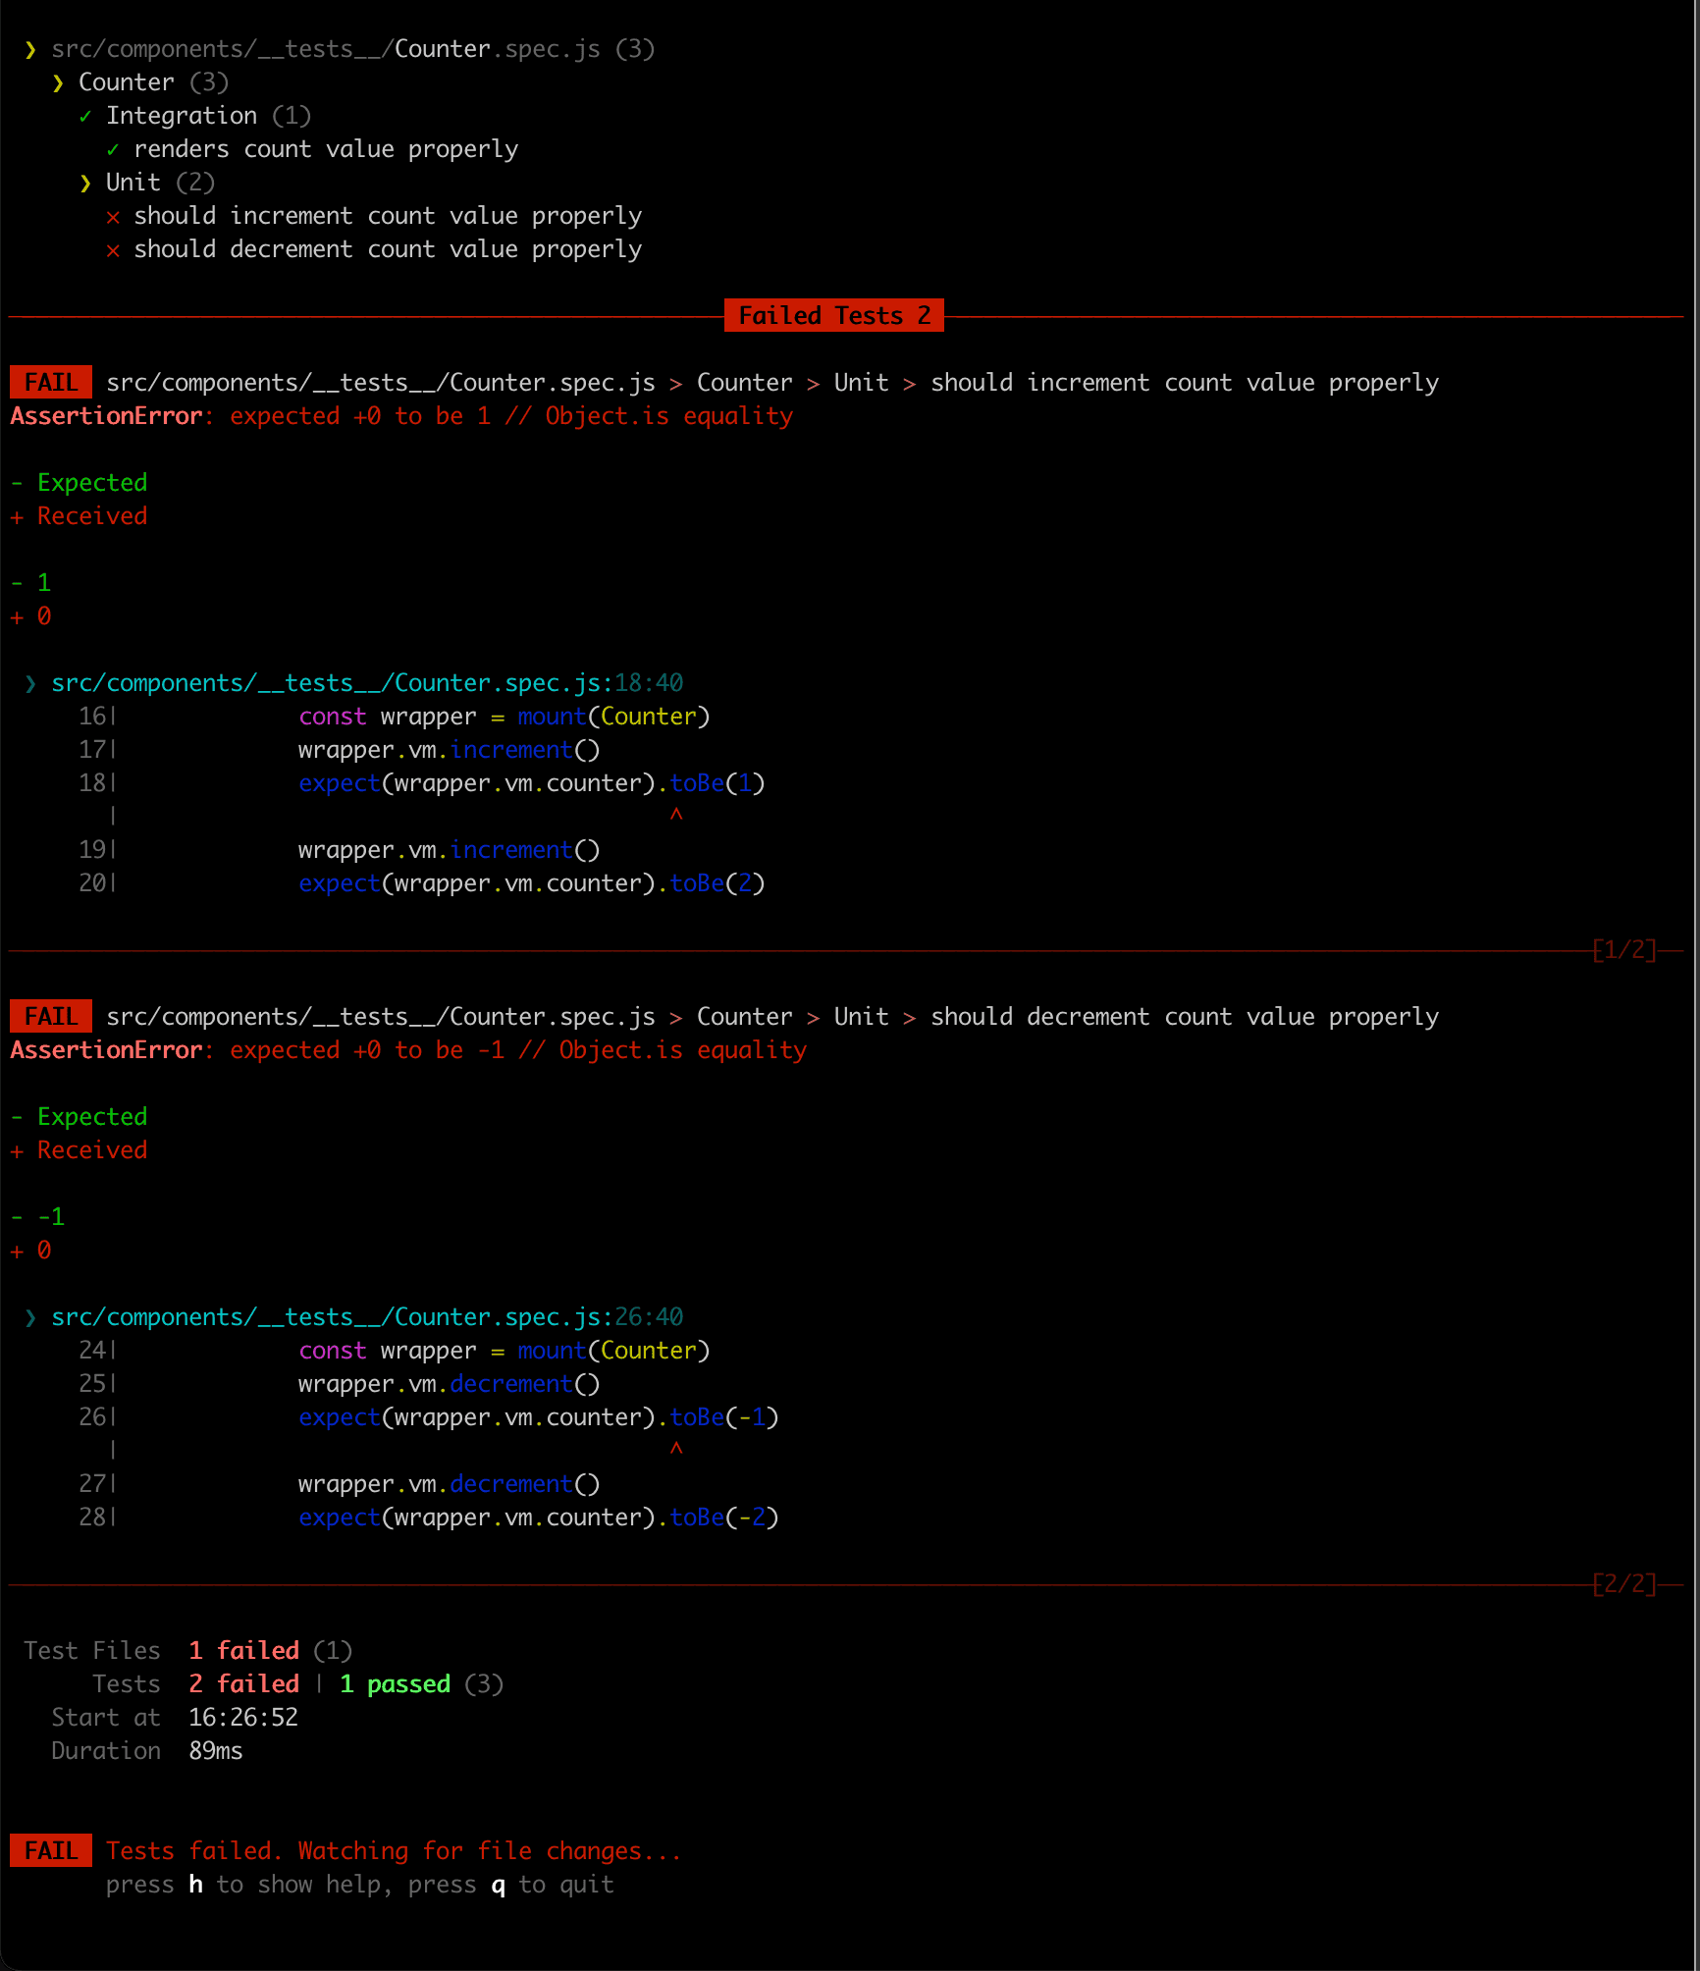The height and width of the screenshot is (1971, 1700).
Task: Click the green checkmark next to Integration (1)
Action: click(85, 117)
